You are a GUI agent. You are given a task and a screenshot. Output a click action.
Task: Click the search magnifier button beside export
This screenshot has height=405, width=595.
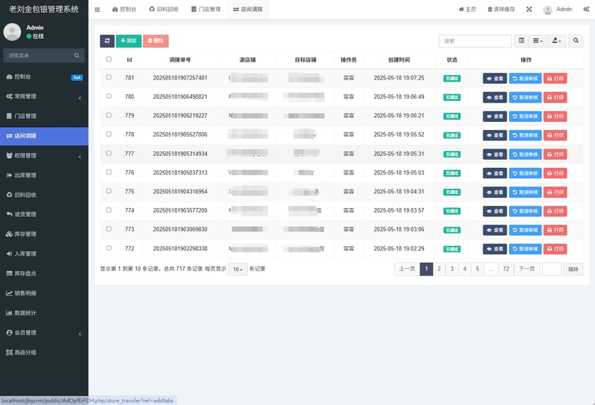(576, 41)
